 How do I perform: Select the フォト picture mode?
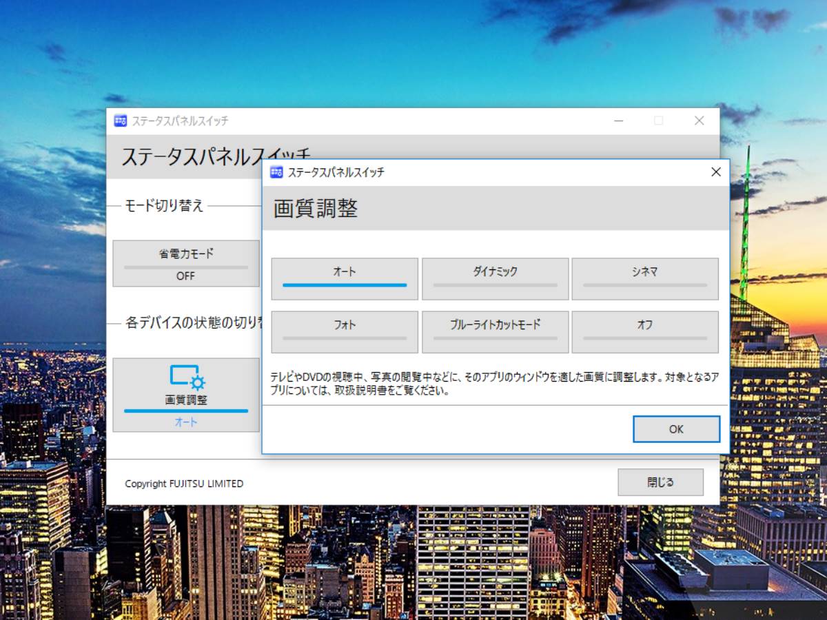(345, 331)
